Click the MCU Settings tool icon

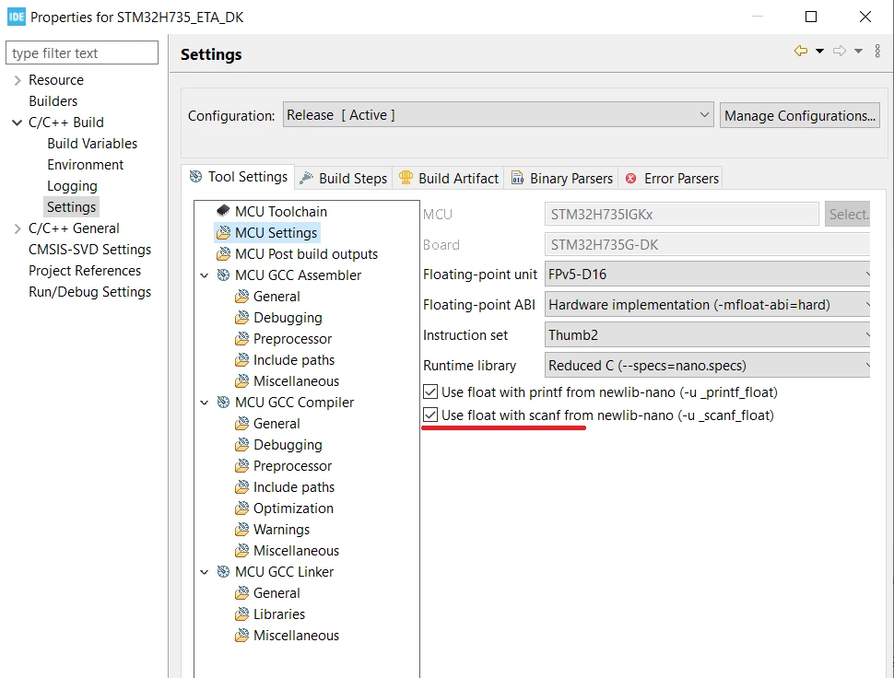tap(223, 232)
